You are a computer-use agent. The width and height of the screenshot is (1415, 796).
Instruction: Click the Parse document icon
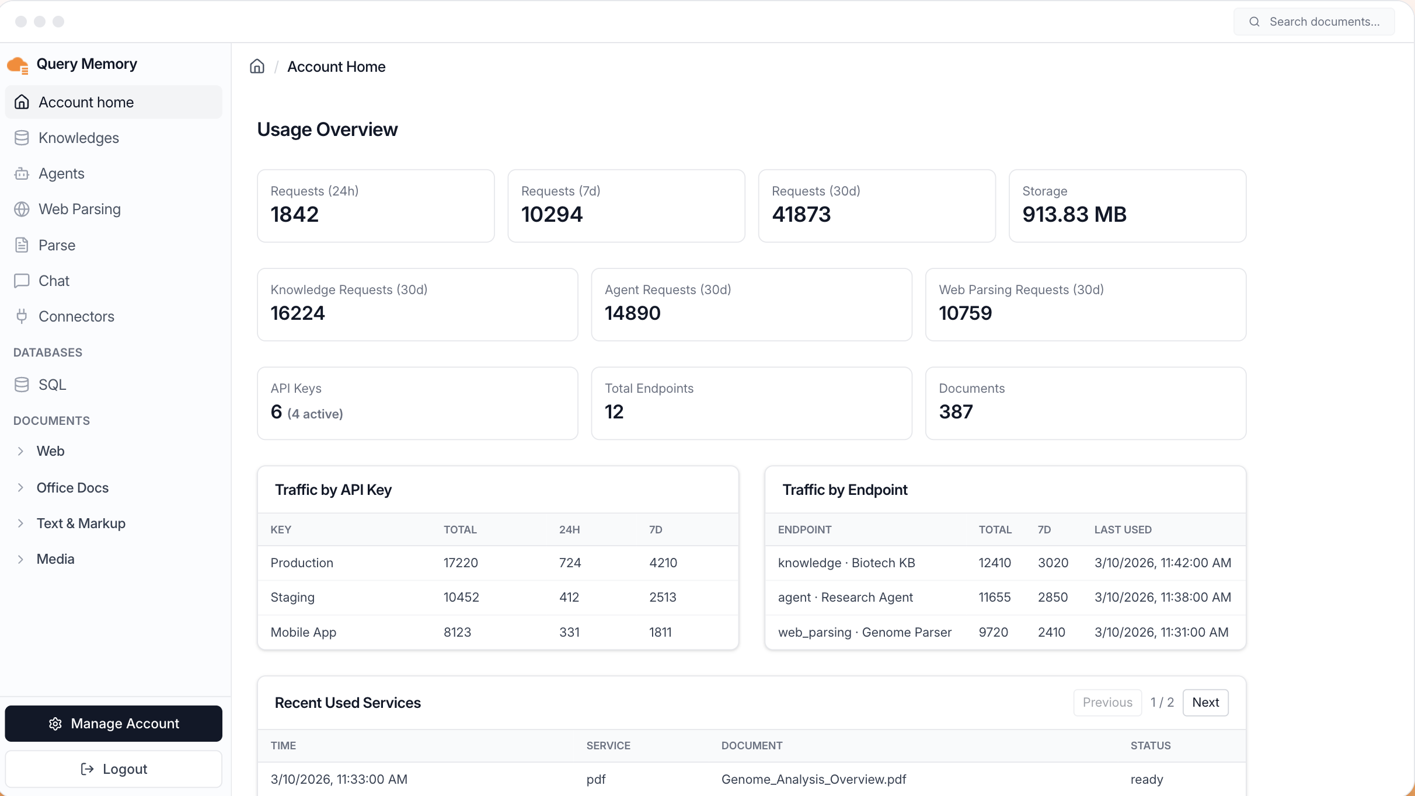[x=22, y=245]
